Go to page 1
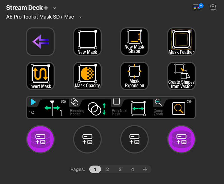 [95, 169]
